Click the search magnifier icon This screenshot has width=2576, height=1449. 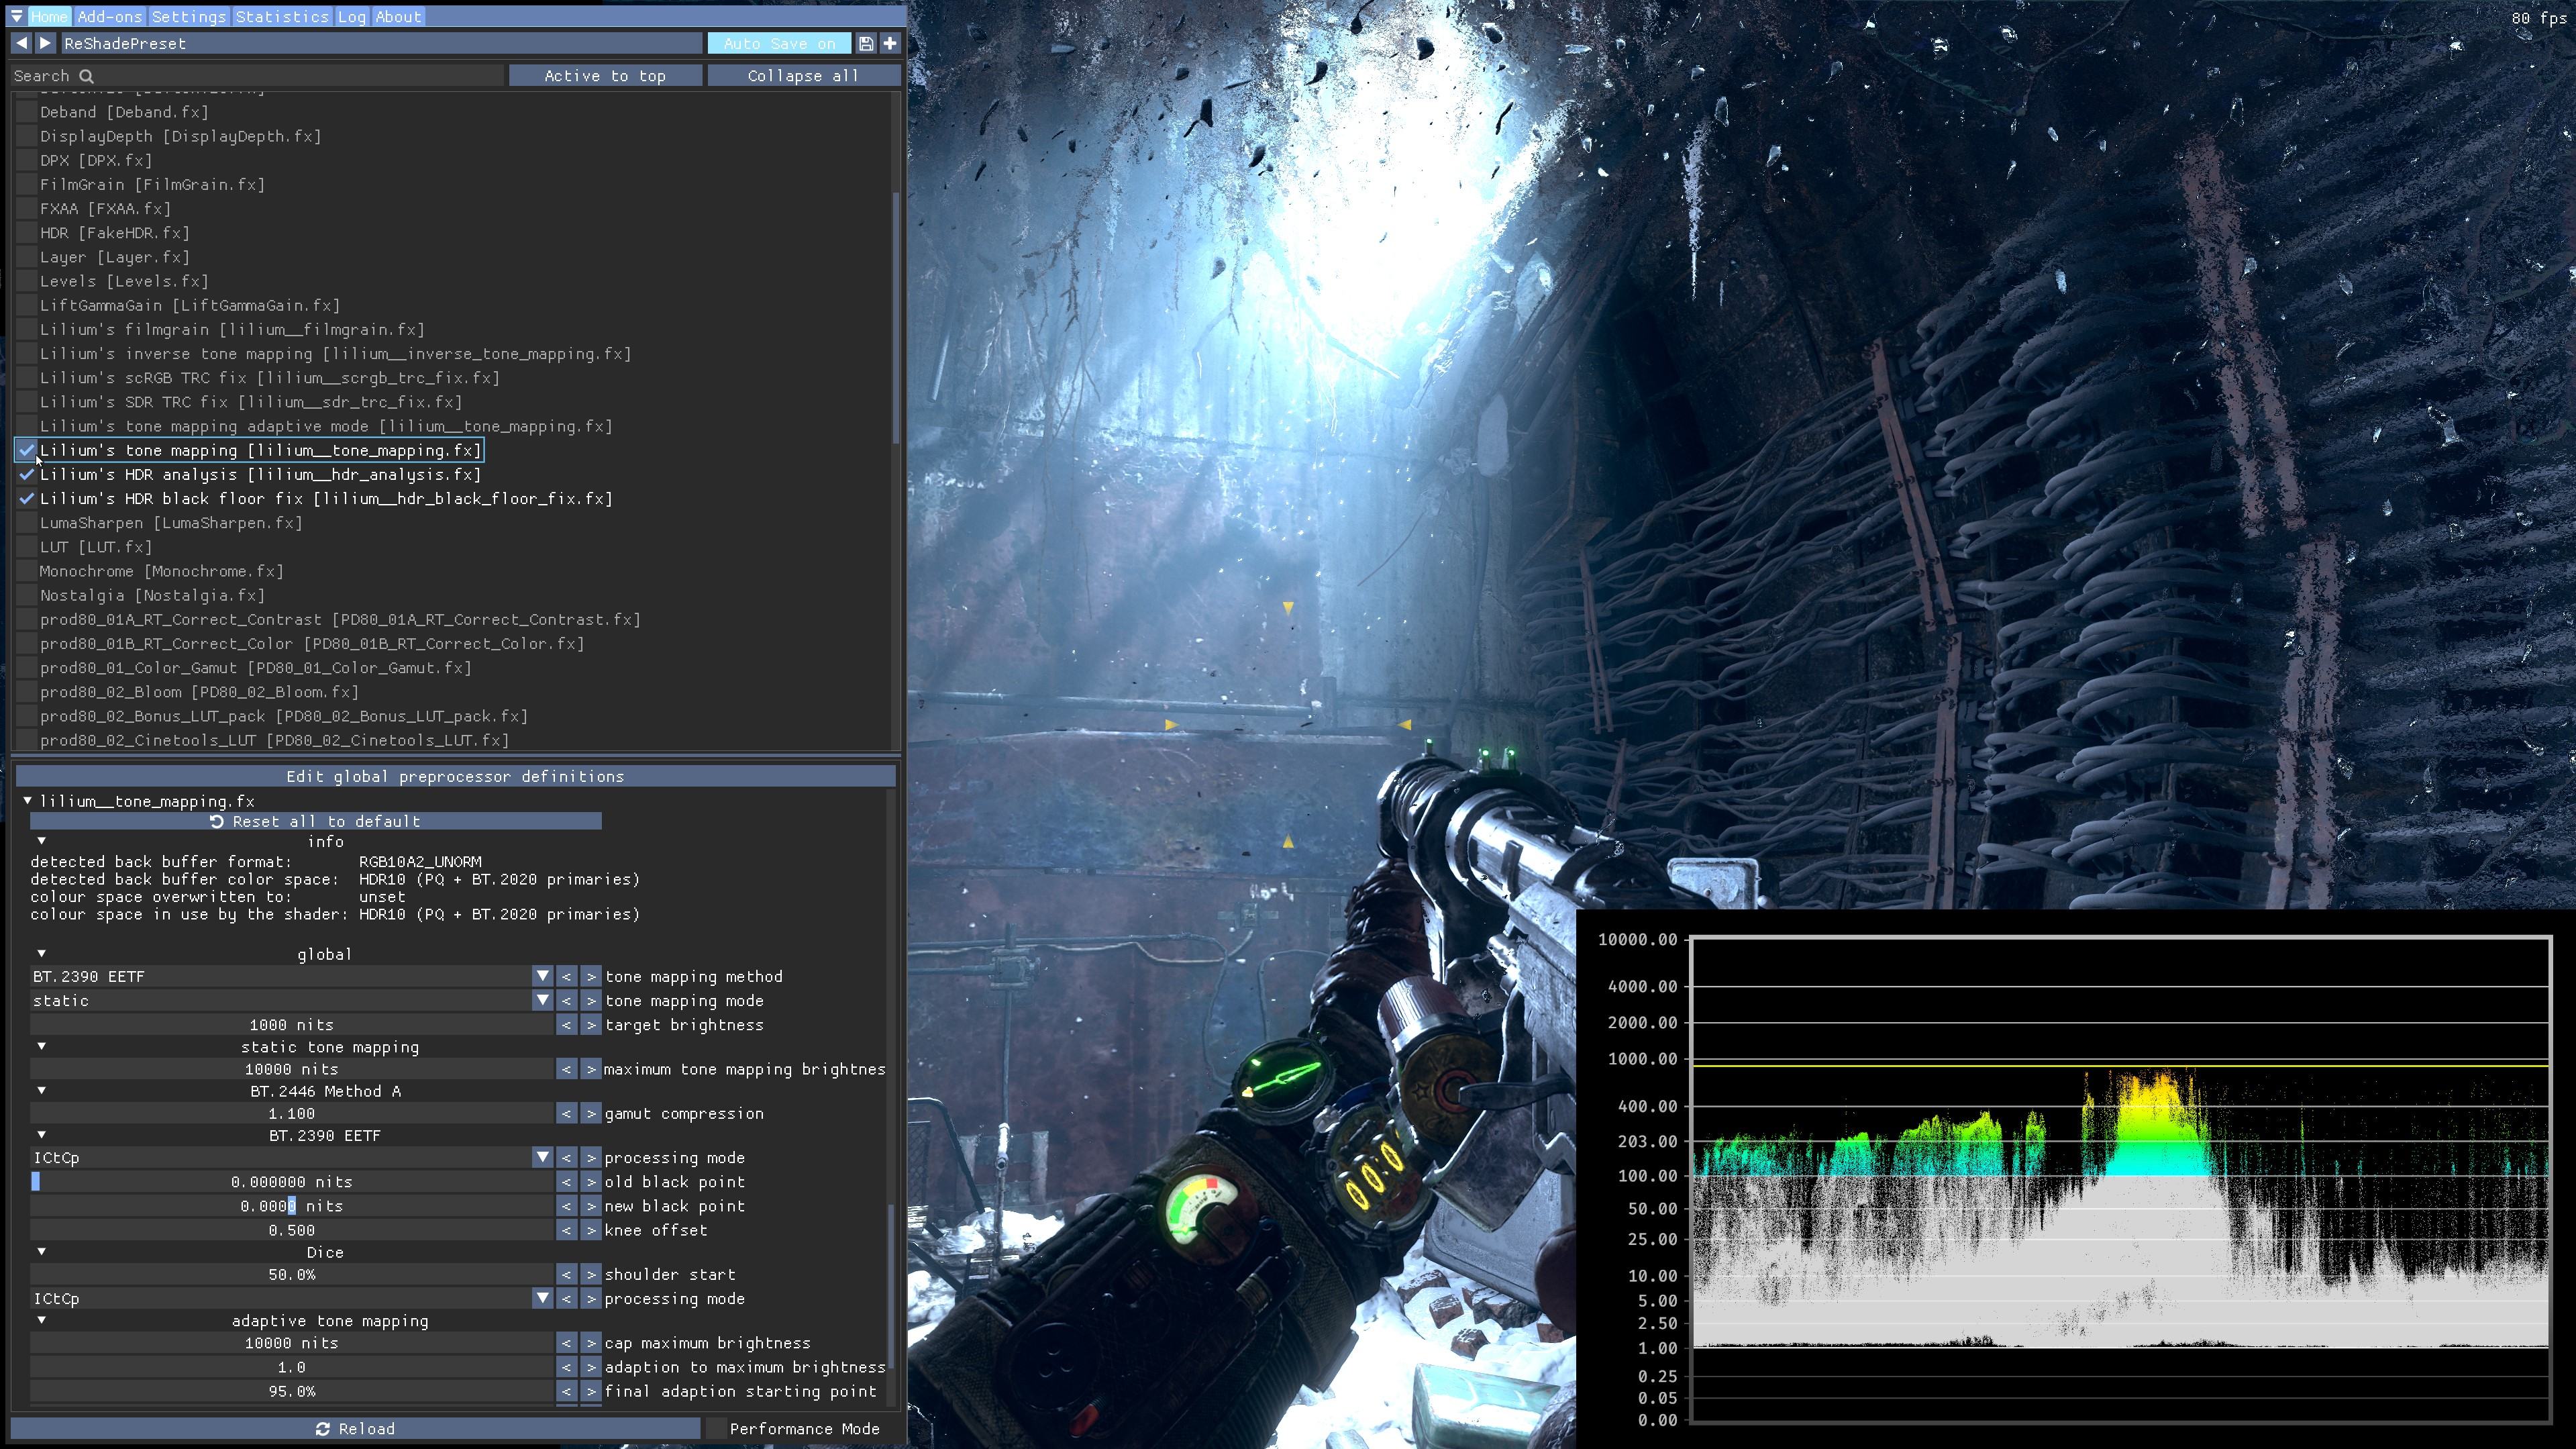pyautogui.click(x=86, y=76)
